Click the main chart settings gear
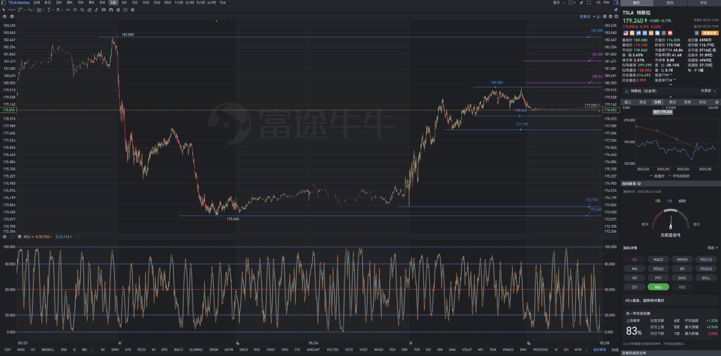The height and width of the screenshot is (356, 721). click(5, 16)
